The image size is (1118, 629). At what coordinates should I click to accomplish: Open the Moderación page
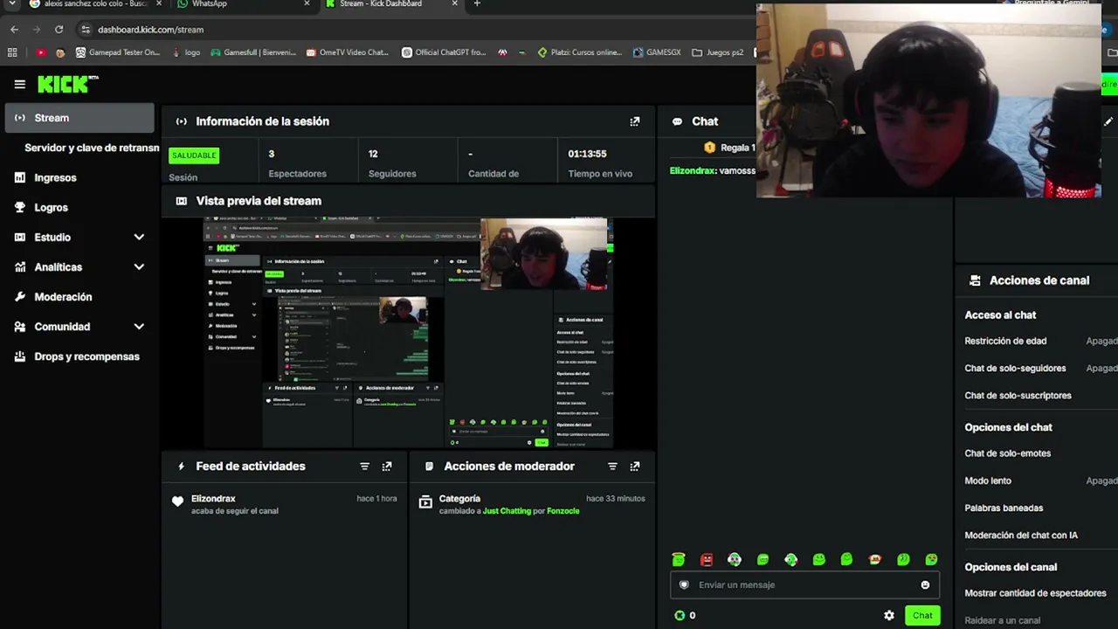click(63, 297)
